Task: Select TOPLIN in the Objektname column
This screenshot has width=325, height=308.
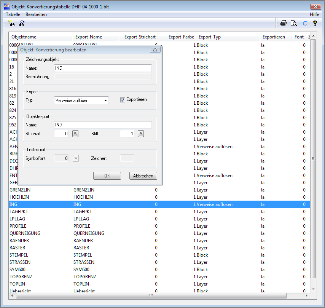Action: point(17,284)
